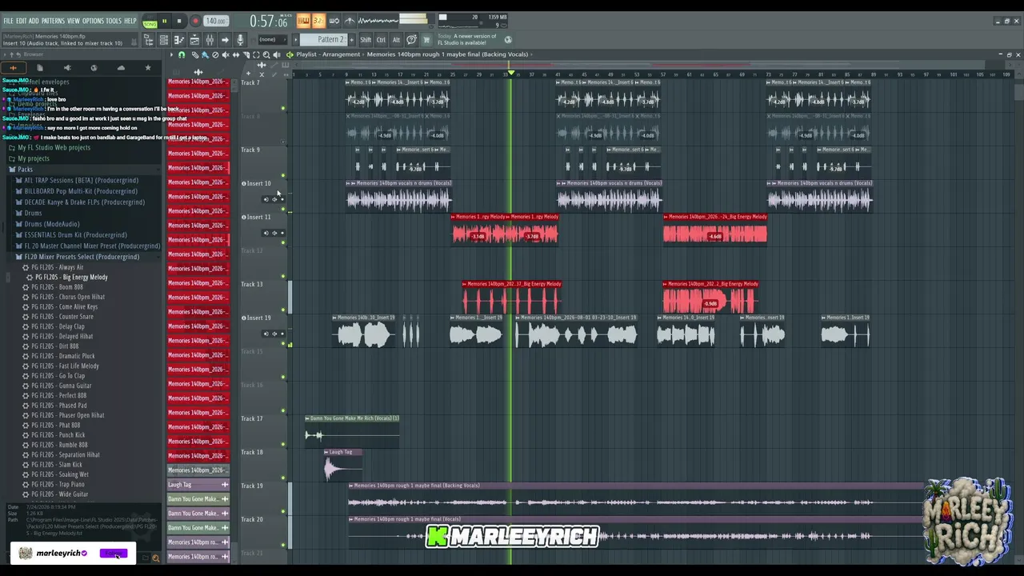Select the playlist Mute tool
1024x576 pixels.
tap(226, 54)
